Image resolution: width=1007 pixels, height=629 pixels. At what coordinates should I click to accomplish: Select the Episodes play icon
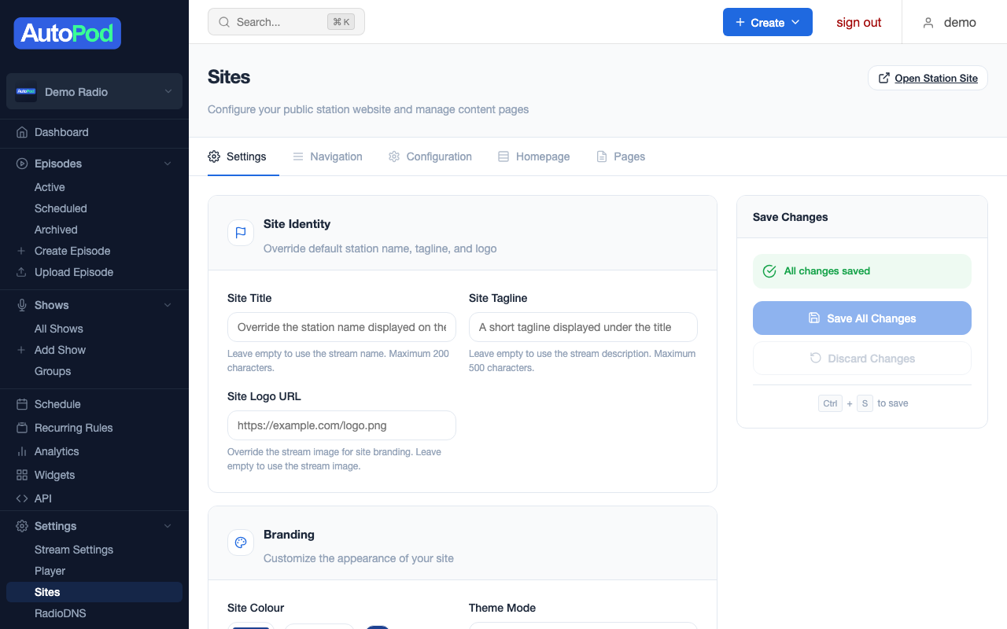pyautogui.click(x=21, y=164)
